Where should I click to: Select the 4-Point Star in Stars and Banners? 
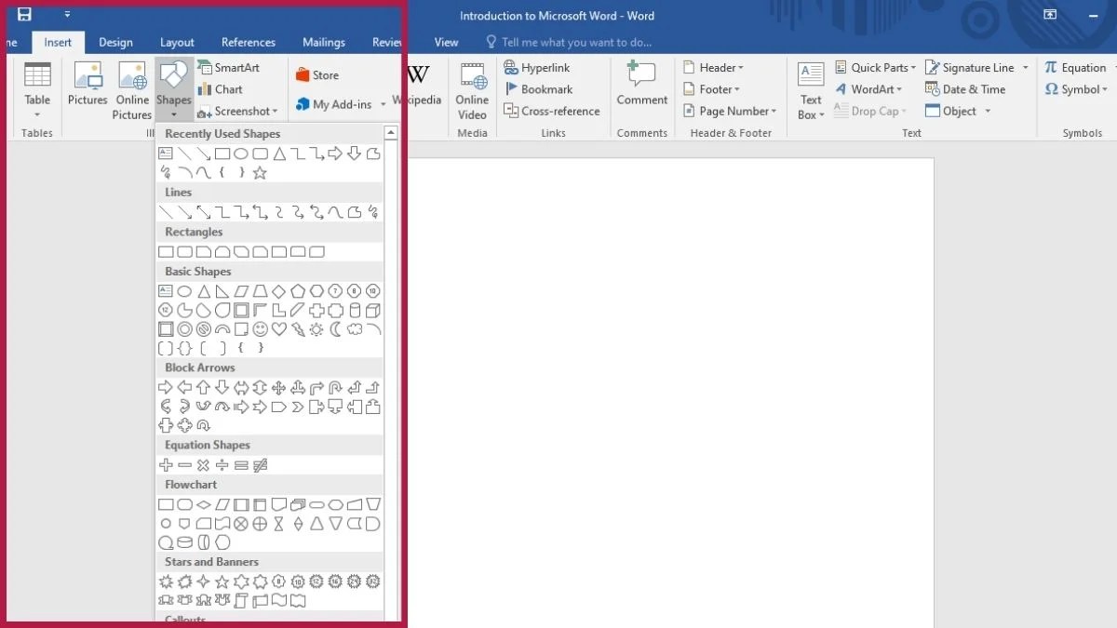(x=203, y=581)
